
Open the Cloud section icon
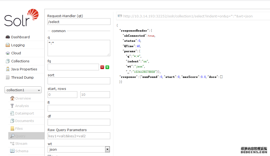point(7,53)
